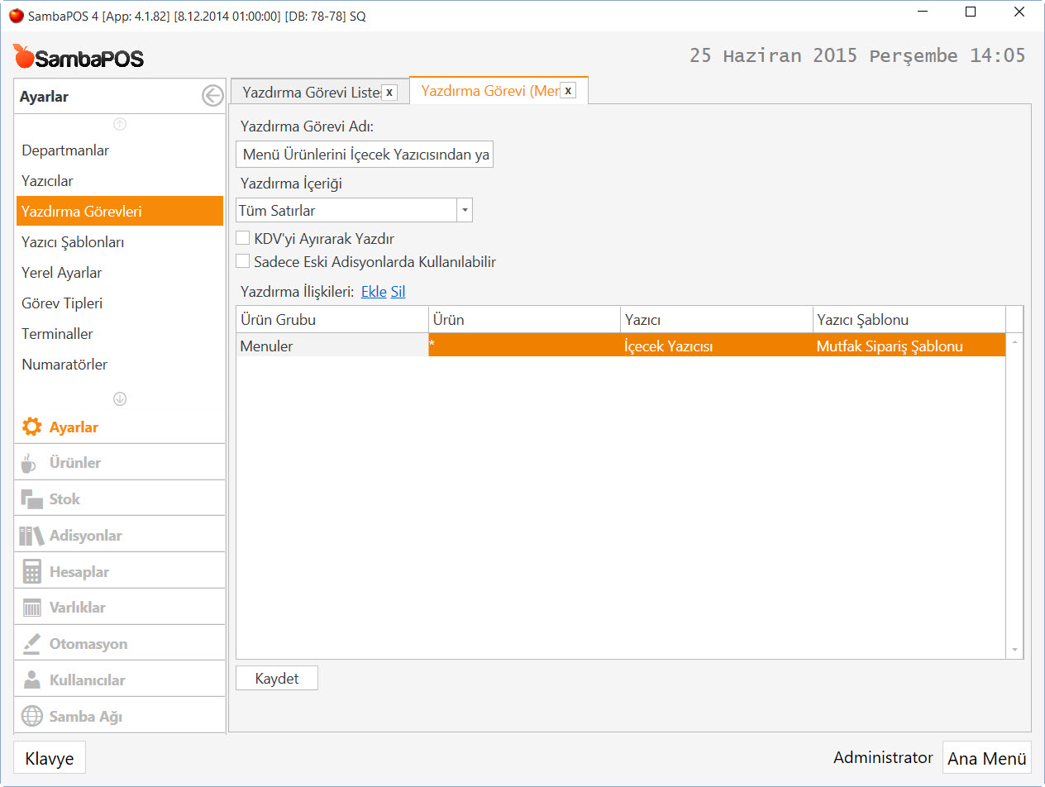1045x787 pixels.
Task: Open Ürünler via the cup icon
Action: (29, 463)
